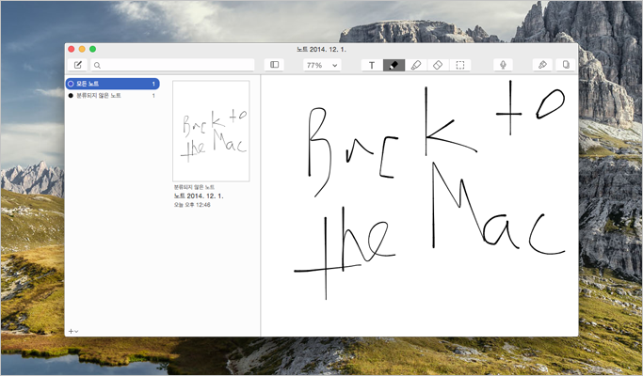Click note title 노트 2014. 12. 1.
This screenshot has height=376, width=643.
(x=199, y=196)
